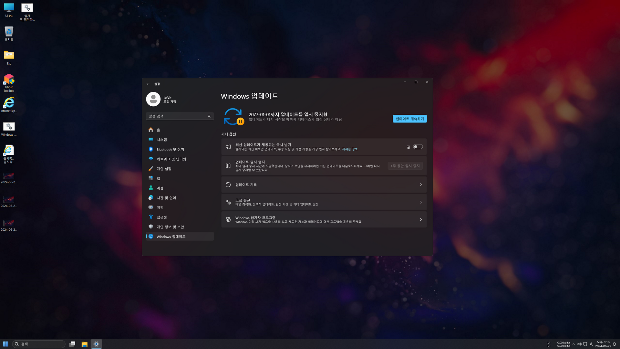This screenshot has width=620, height=349.
Task: Open Ghost Toolbox desktop shortcut
Action: click(x=9, y=79)
